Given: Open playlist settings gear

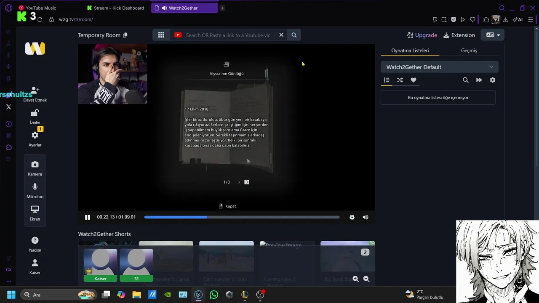Looking at the screenshot, I should point(493,80).
